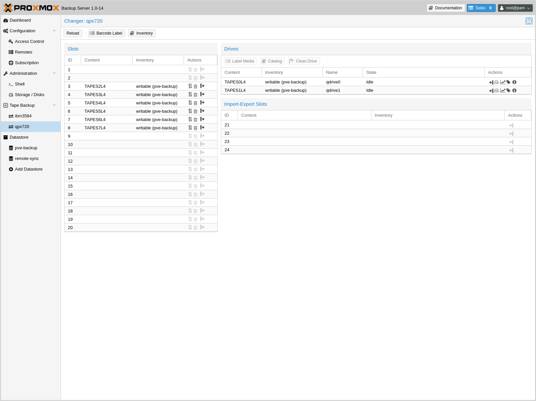Click status info icon for qdrive1
Screen dimensions: 536x401
(514, 90)
